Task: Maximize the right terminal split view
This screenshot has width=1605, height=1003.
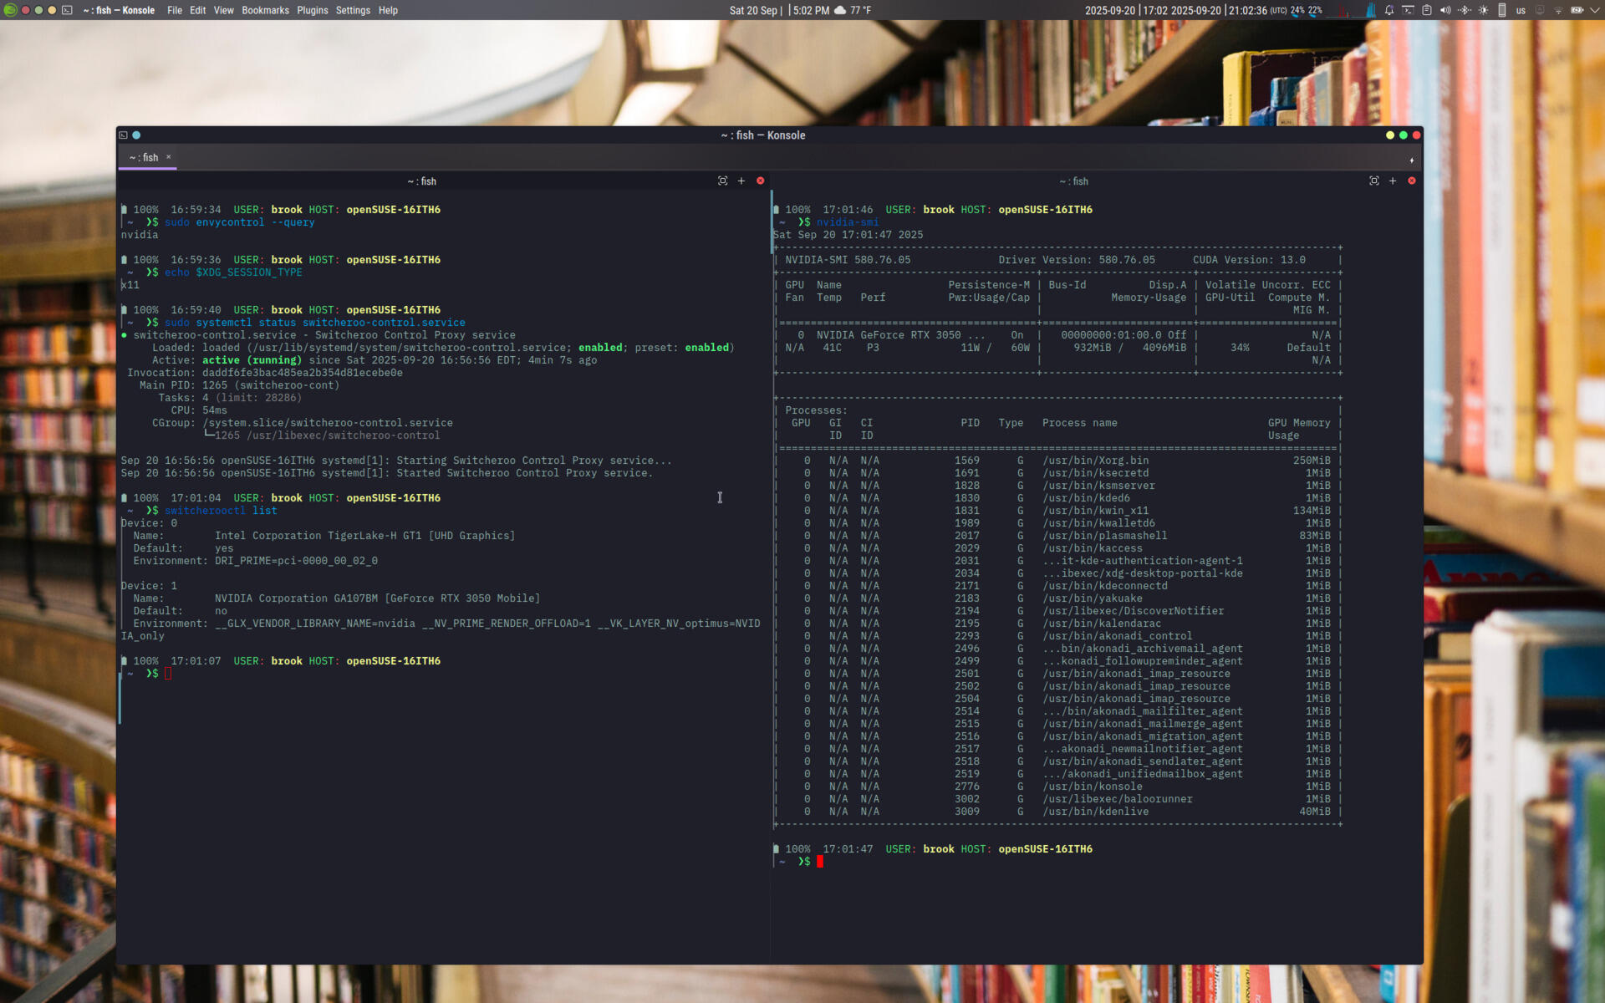Action: click(1373, 181)
